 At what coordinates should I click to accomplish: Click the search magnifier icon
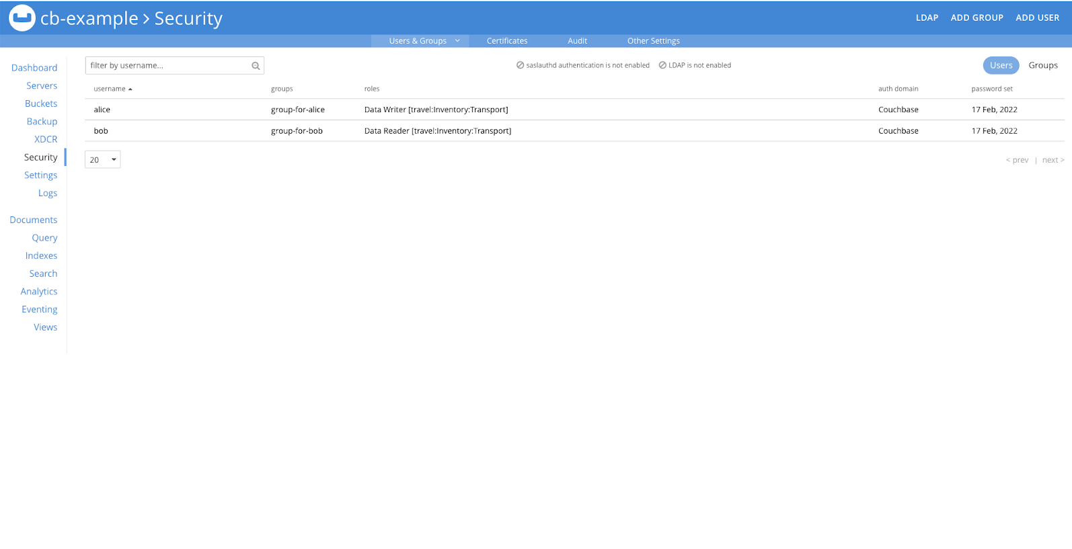[256, 66]
